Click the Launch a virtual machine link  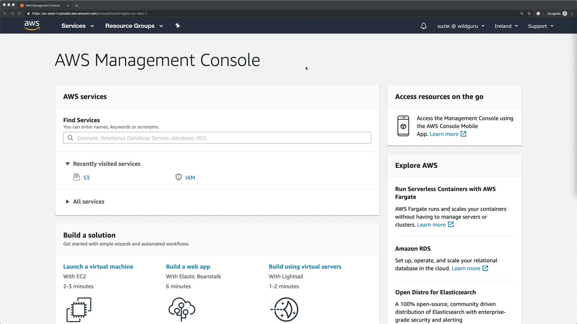pyautogui.click(x=98, y=266)
